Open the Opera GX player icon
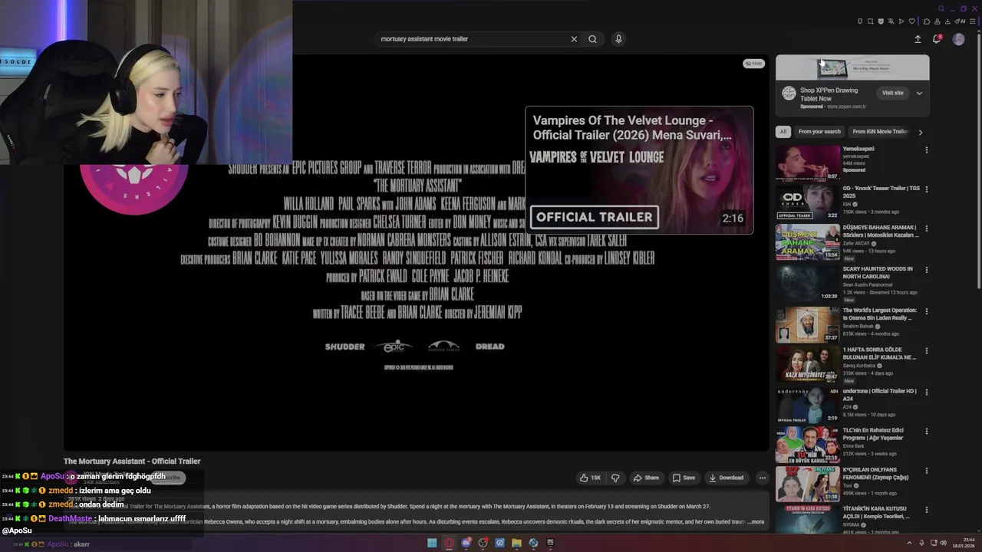The height and width of the screenshot is (552, 982). click(901, 21)
